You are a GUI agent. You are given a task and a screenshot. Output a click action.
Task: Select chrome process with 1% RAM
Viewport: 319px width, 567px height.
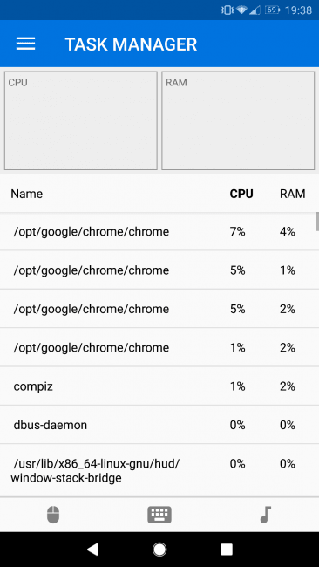click(158, 270)
